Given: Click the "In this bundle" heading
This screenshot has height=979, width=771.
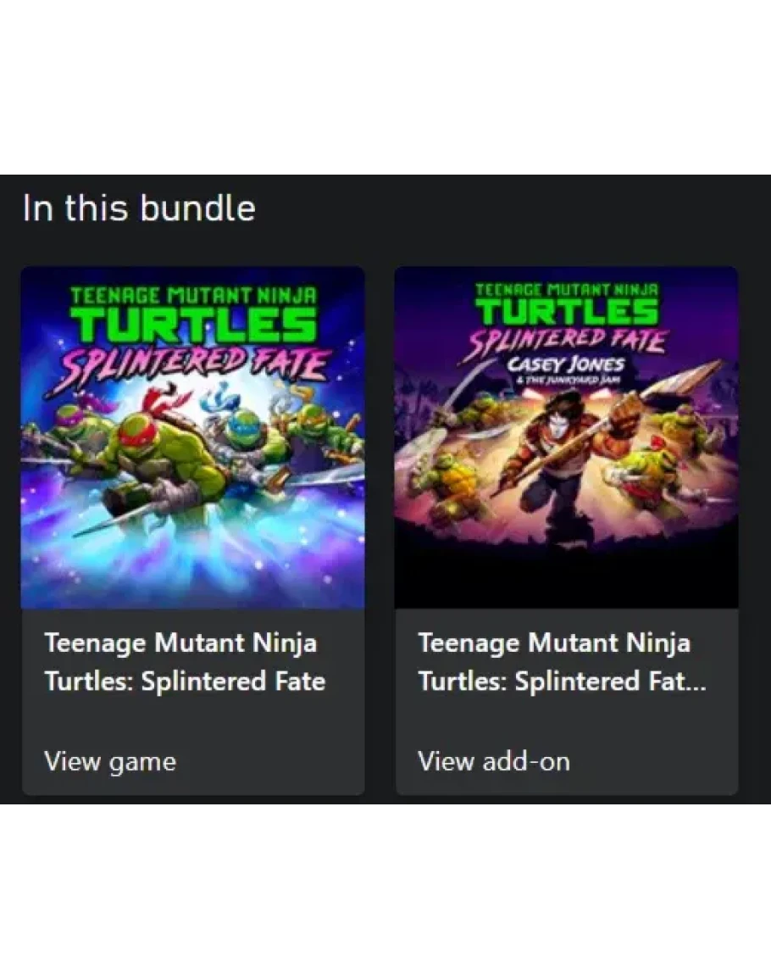Looking at the screenshot, I should click(139, 208).
